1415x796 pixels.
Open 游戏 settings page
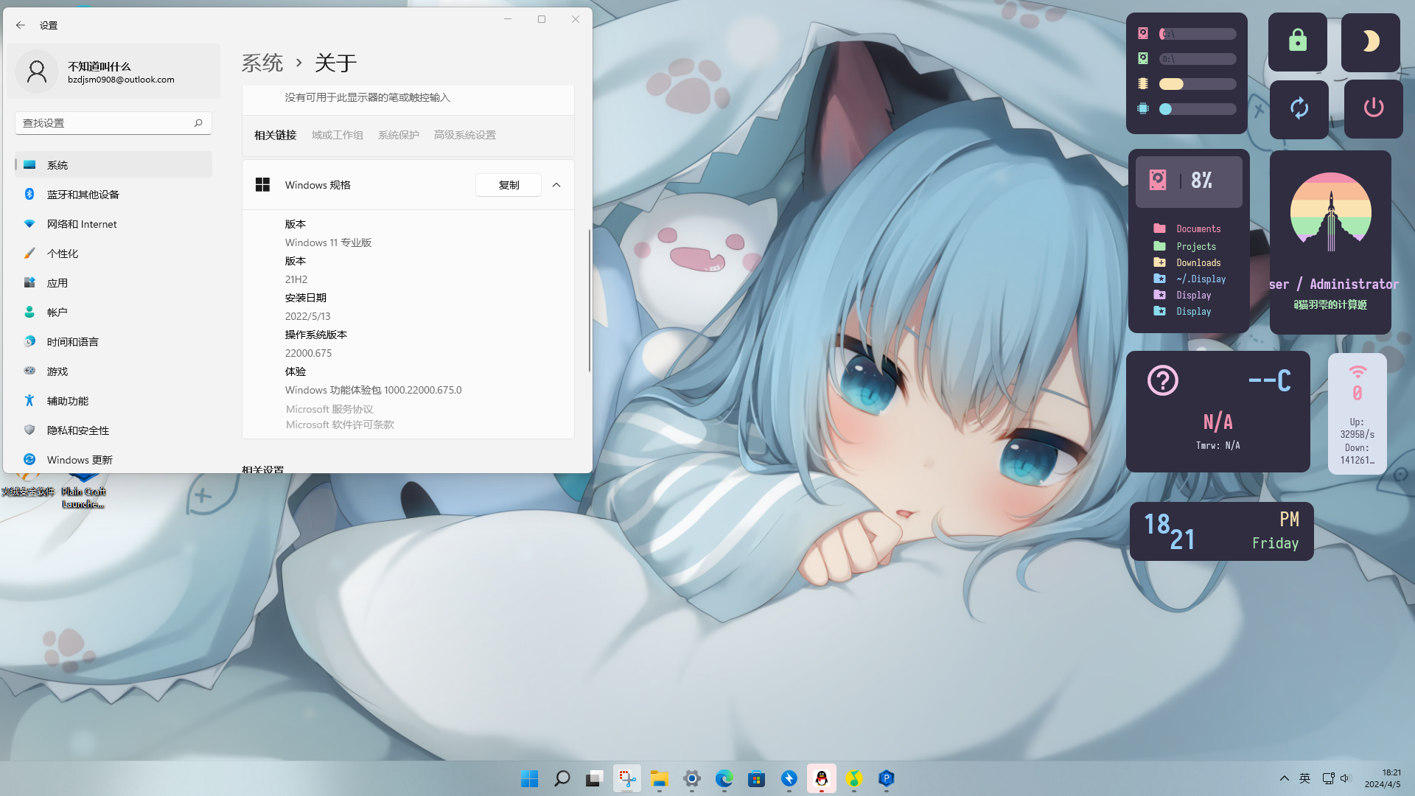pos(113,371)
